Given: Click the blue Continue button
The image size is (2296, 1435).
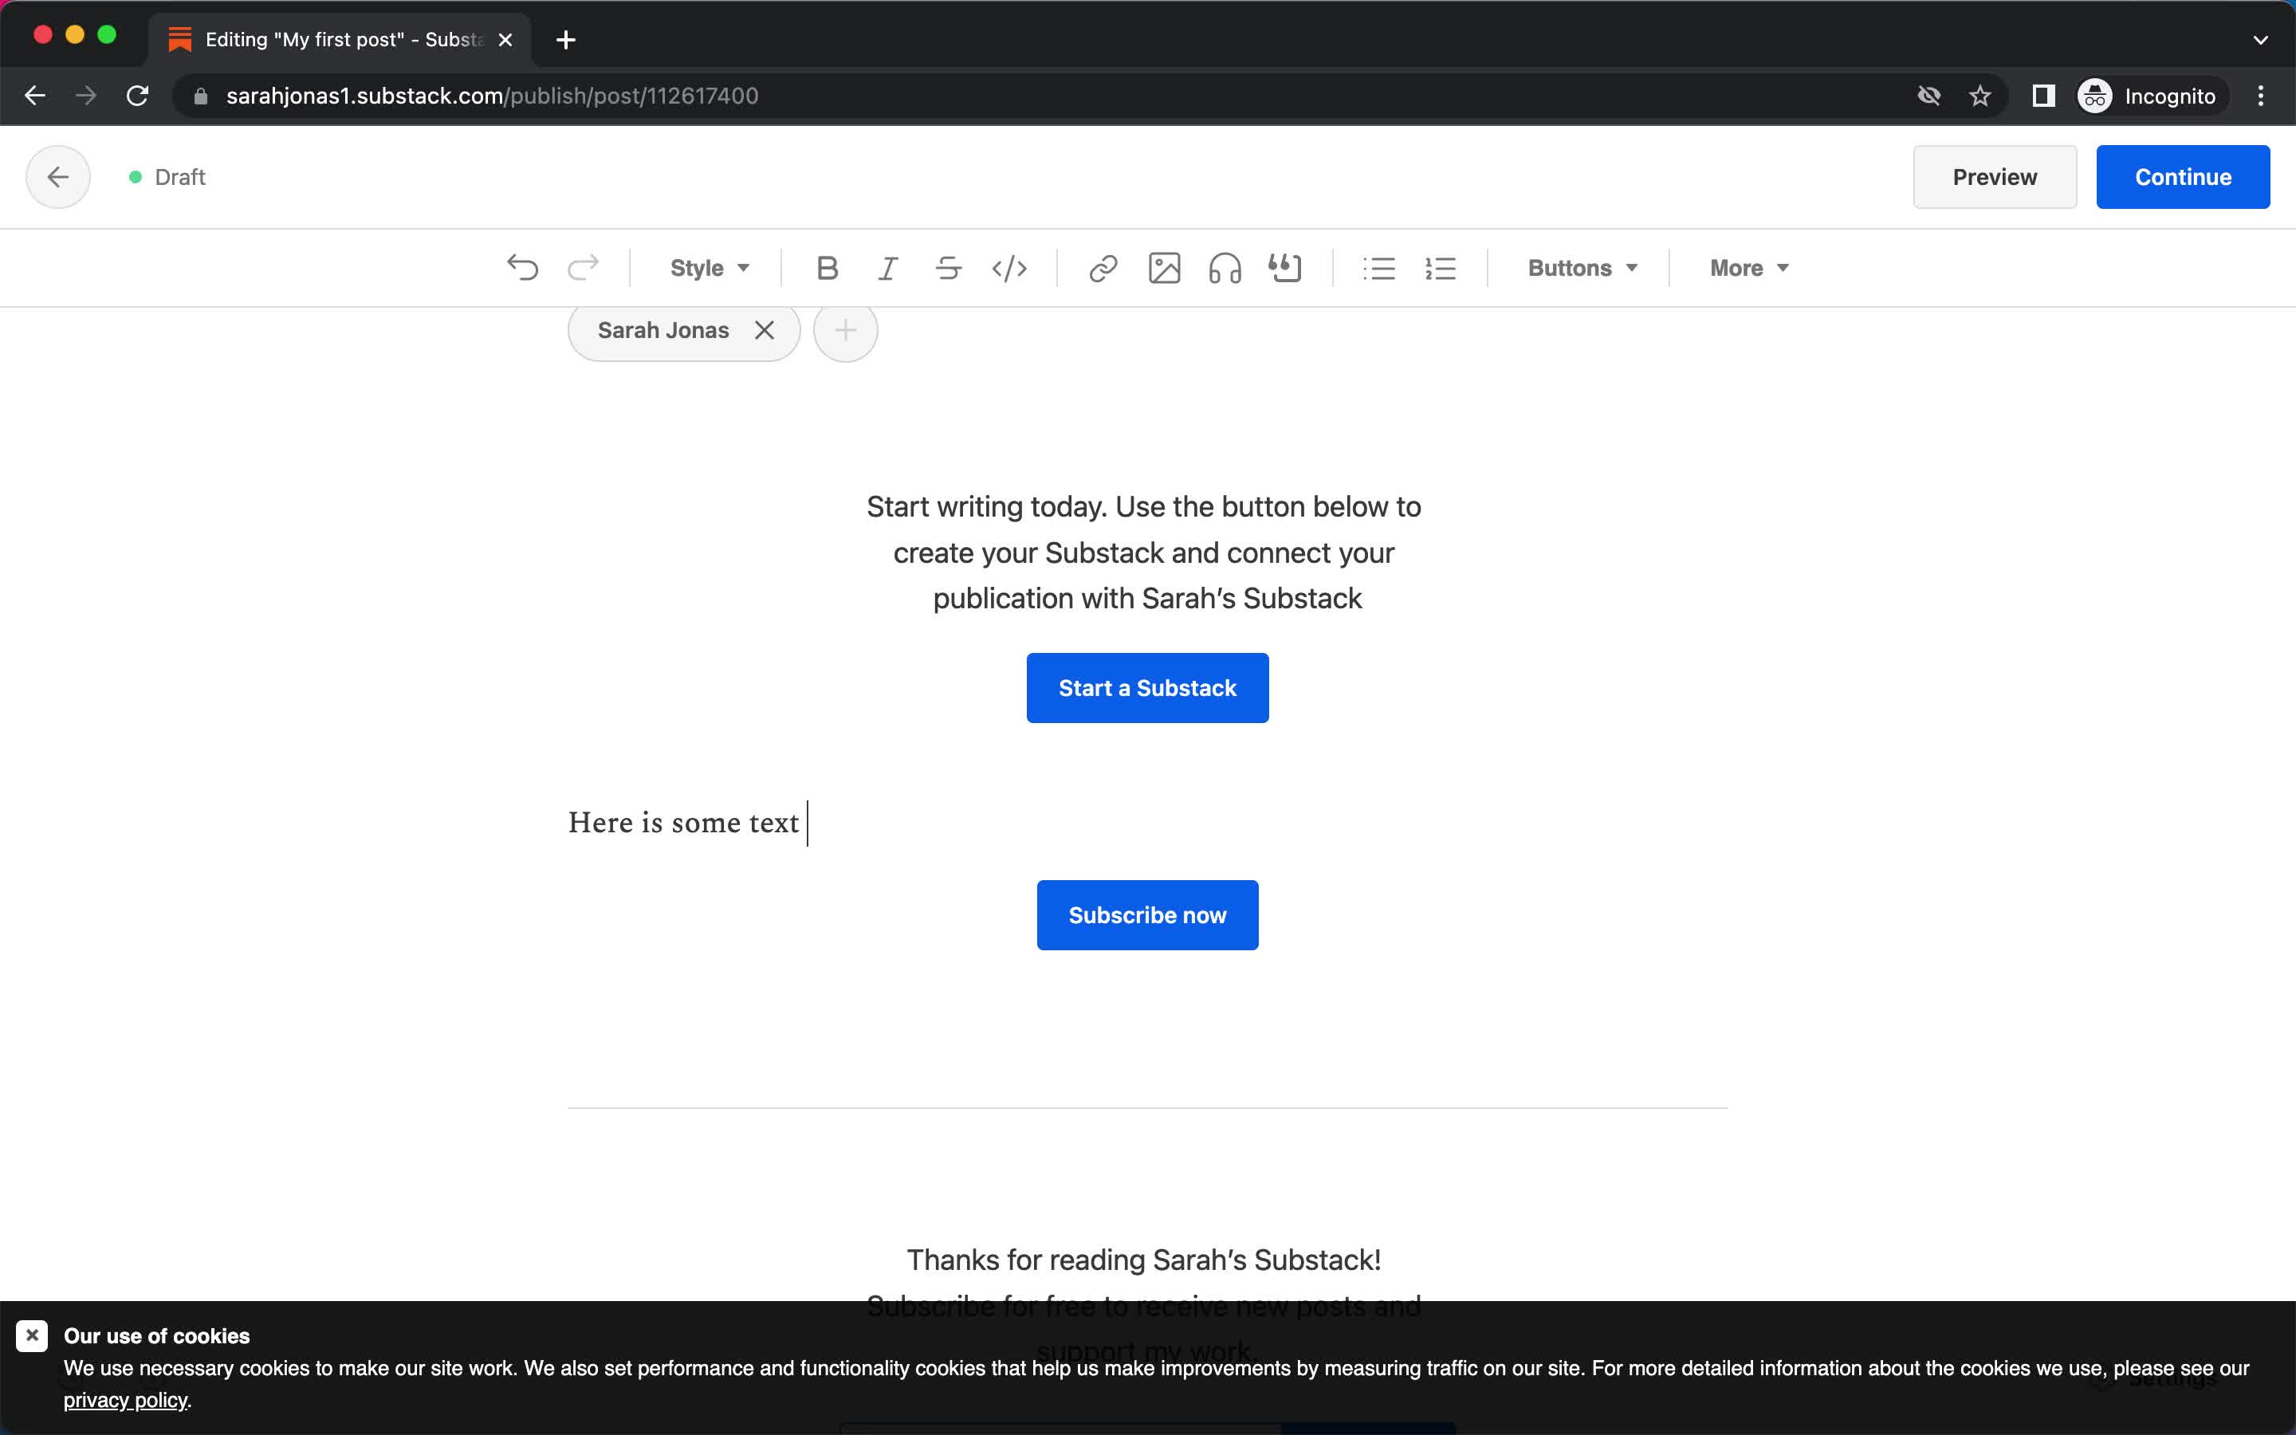Looking at the screenshot, I should [2182, 176].
